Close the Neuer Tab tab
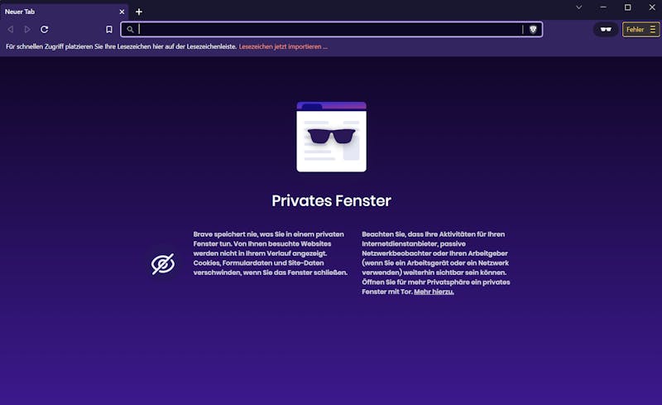 [122, 12]
